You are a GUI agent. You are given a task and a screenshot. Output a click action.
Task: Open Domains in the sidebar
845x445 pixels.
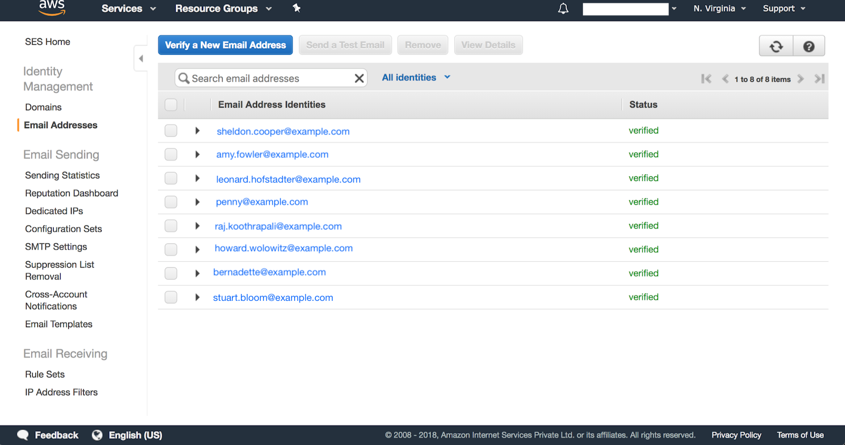click(43, 107)
